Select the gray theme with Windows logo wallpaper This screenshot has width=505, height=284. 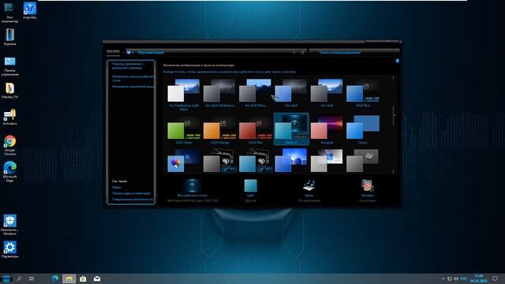pyautogui.click(x=327, y=161)
